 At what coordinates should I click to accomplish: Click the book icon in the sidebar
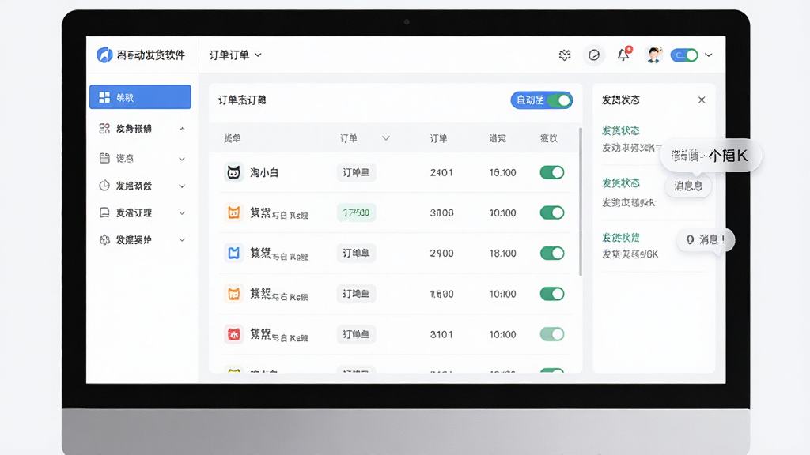[x=104, y=212]
